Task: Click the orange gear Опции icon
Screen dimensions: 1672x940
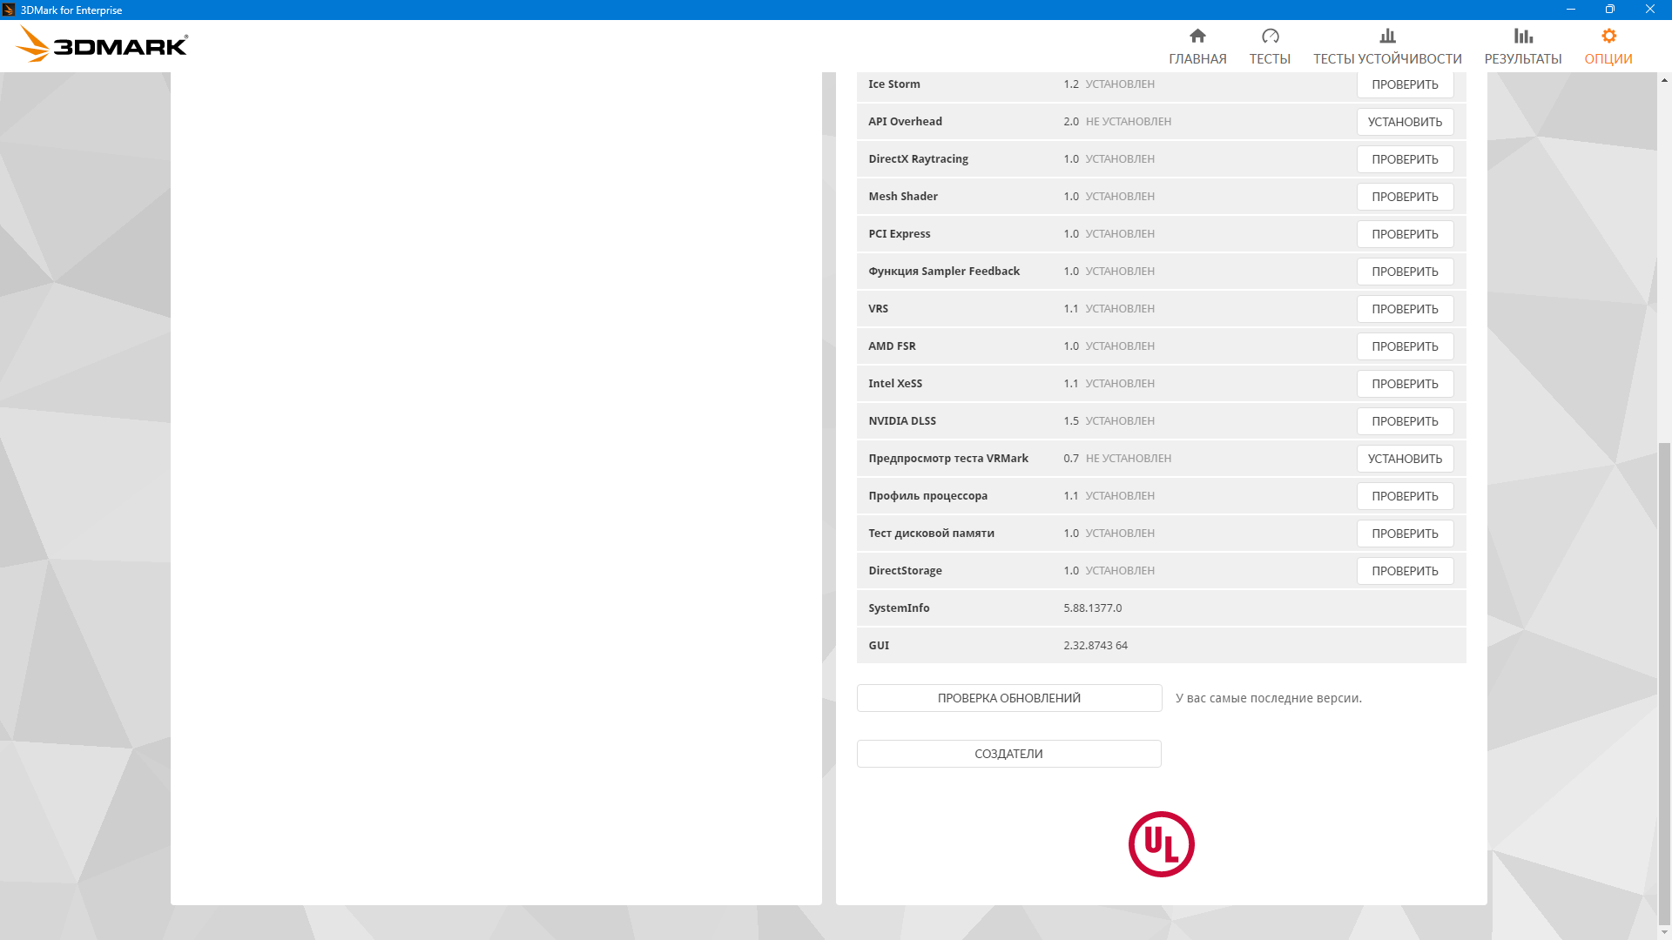Action: [x=1608, y=36]
